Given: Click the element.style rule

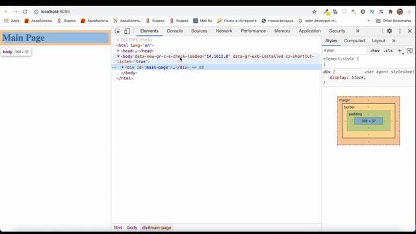Looking at the screenshot, I should (x=341, y=58).
